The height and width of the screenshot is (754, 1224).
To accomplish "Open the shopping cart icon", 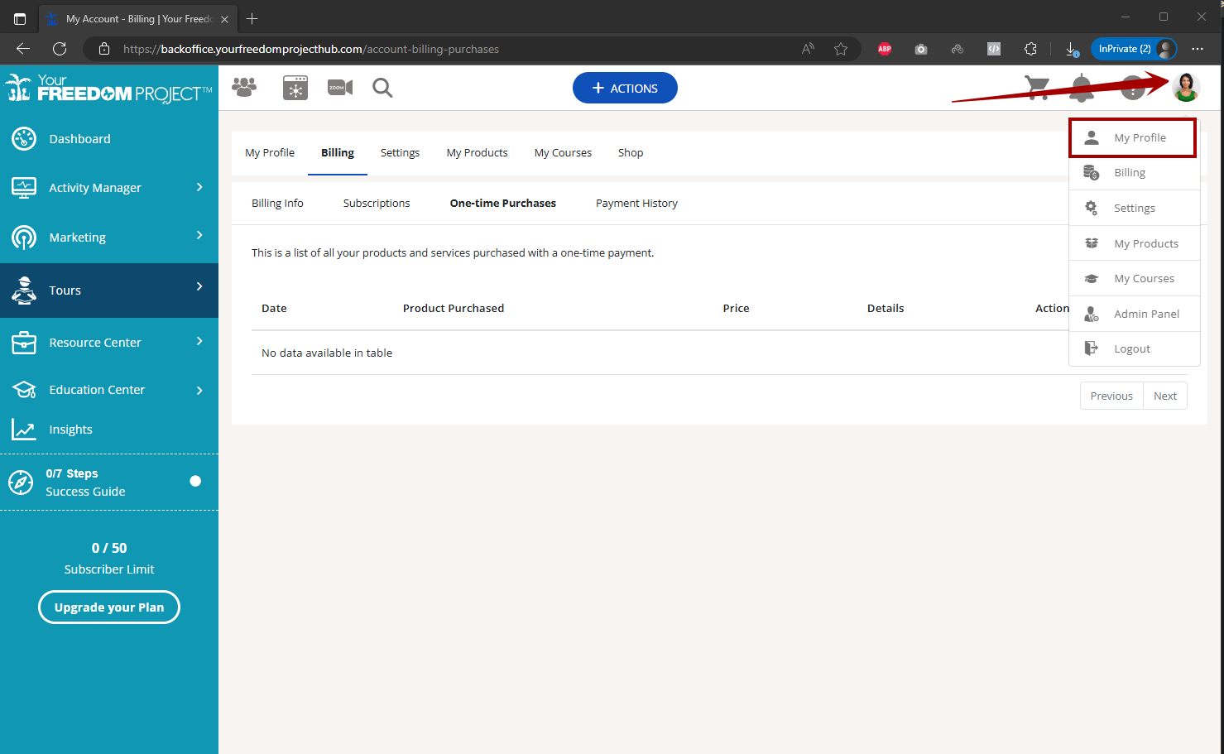I will pyautogui.click(x=1036, y=87).
